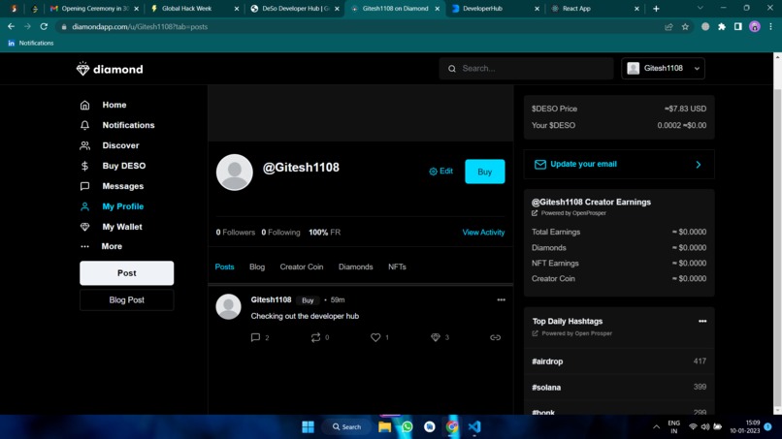Click the profile avatar picture
Screen dimensions: 782x439
pyautogui.click(x=235, y=172)
